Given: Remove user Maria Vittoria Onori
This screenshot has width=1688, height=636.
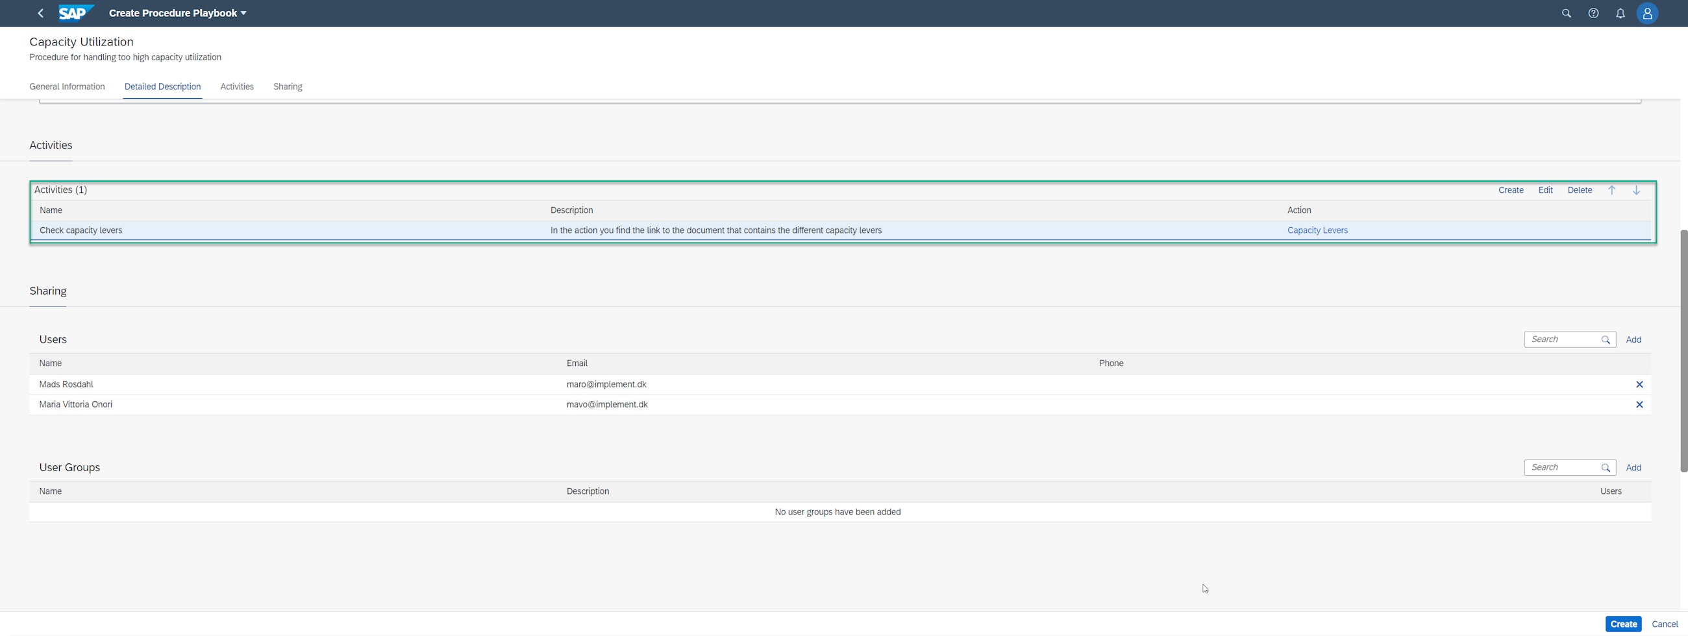Looking at the screenshot, I should tap(1639, 405).
